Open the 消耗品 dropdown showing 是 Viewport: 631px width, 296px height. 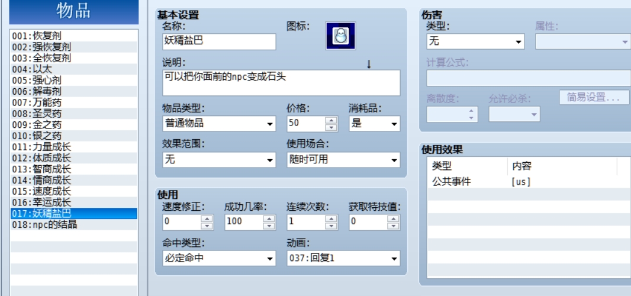point(375,124)
